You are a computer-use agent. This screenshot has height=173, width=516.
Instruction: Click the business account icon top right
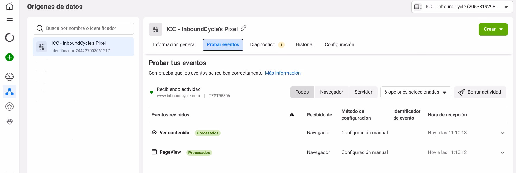point(418,7)
